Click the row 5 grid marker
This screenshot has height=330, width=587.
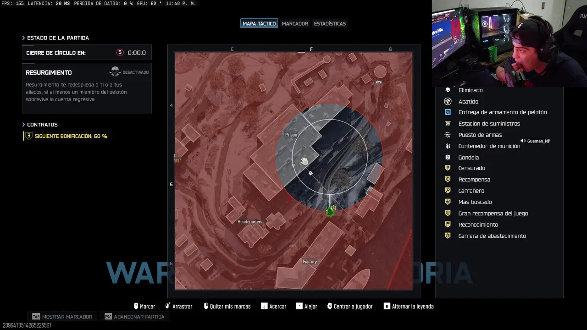pyautogui.click(x=172, y=184)
